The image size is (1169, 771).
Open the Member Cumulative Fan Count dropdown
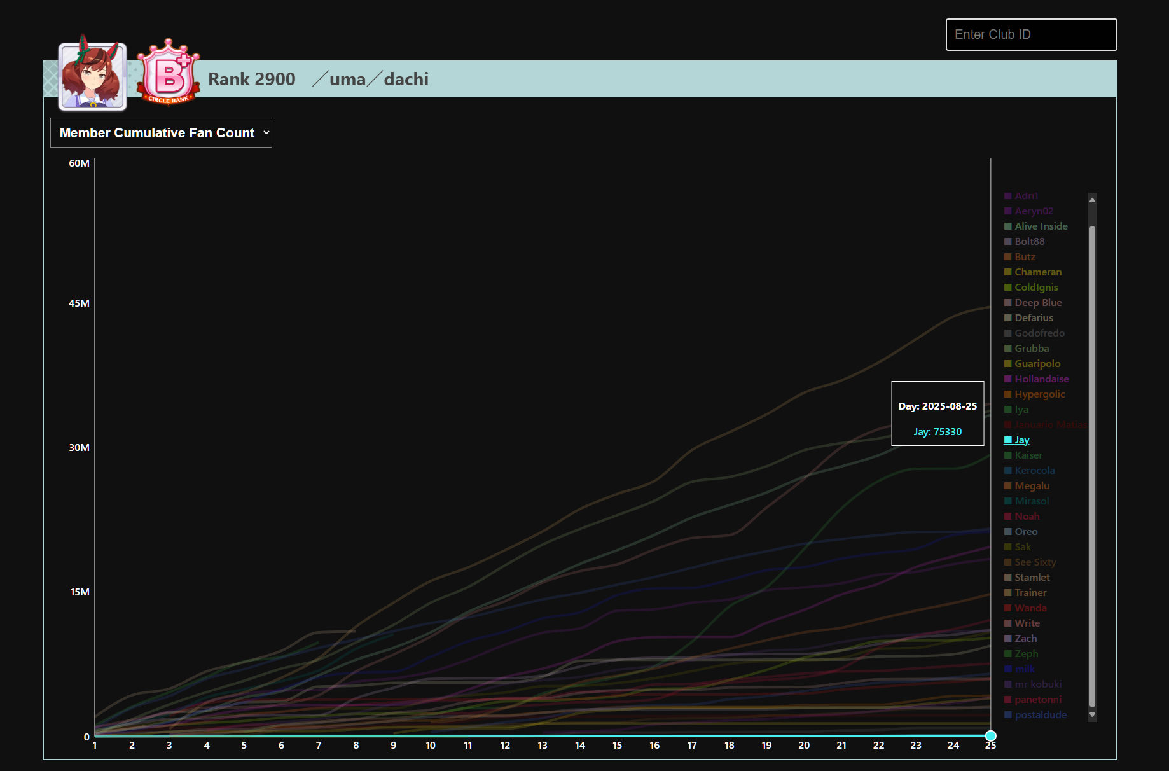pos(161,133)
